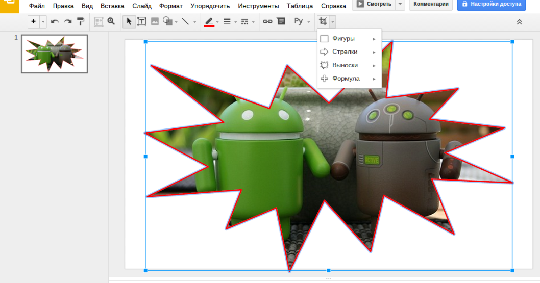This screenshot has width=540, height=283.
Task: Toggle the crop mask shape dropdown arrow
Action: tap(332, 22)
